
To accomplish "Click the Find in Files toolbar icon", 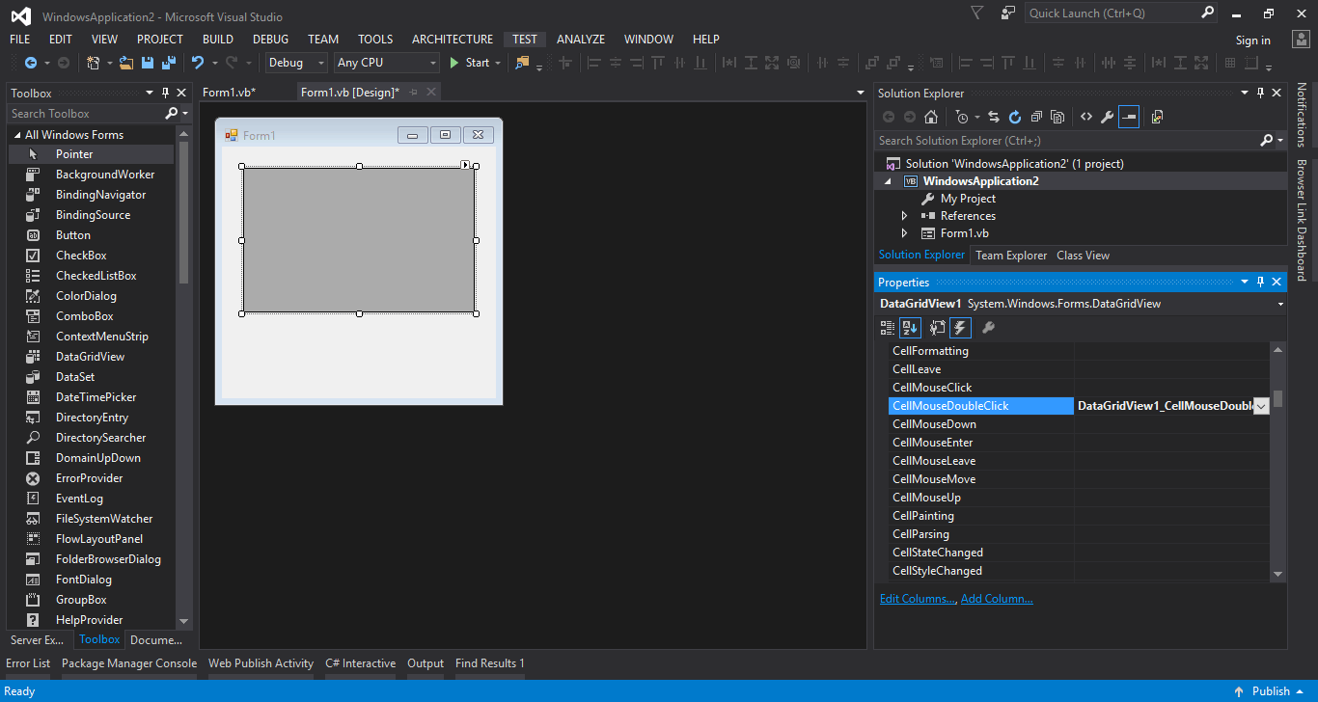I will (523, 63).
